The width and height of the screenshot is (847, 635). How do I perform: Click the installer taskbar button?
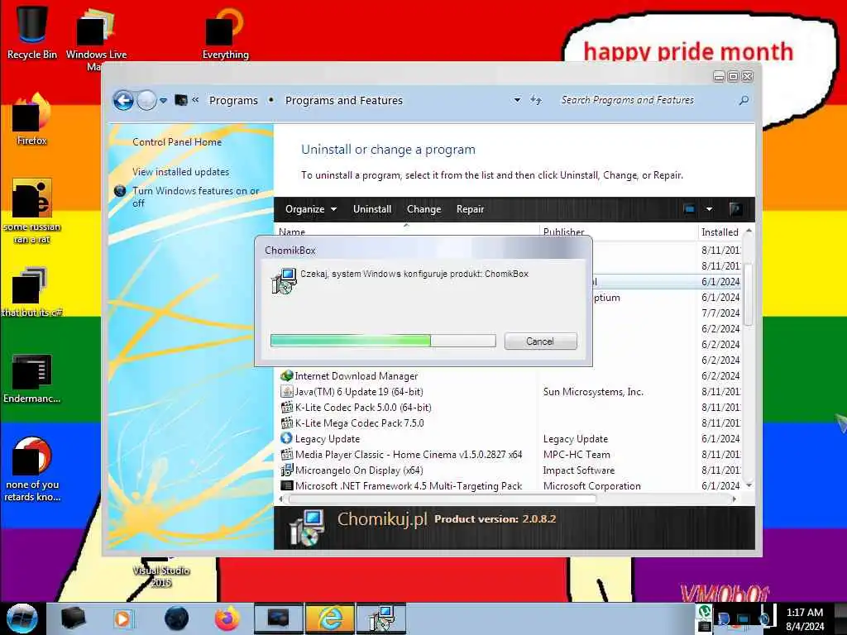click(381, 618)
